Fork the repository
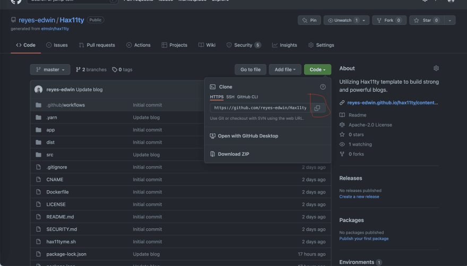This screenshot has width=467, height=266. pos(389,20)
